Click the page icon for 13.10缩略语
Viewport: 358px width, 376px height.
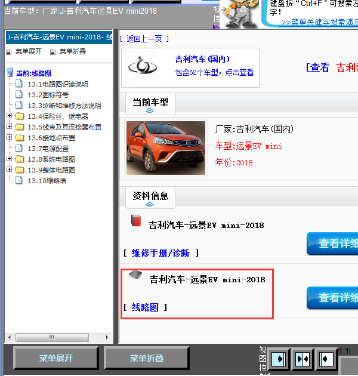tap(19, 180)
